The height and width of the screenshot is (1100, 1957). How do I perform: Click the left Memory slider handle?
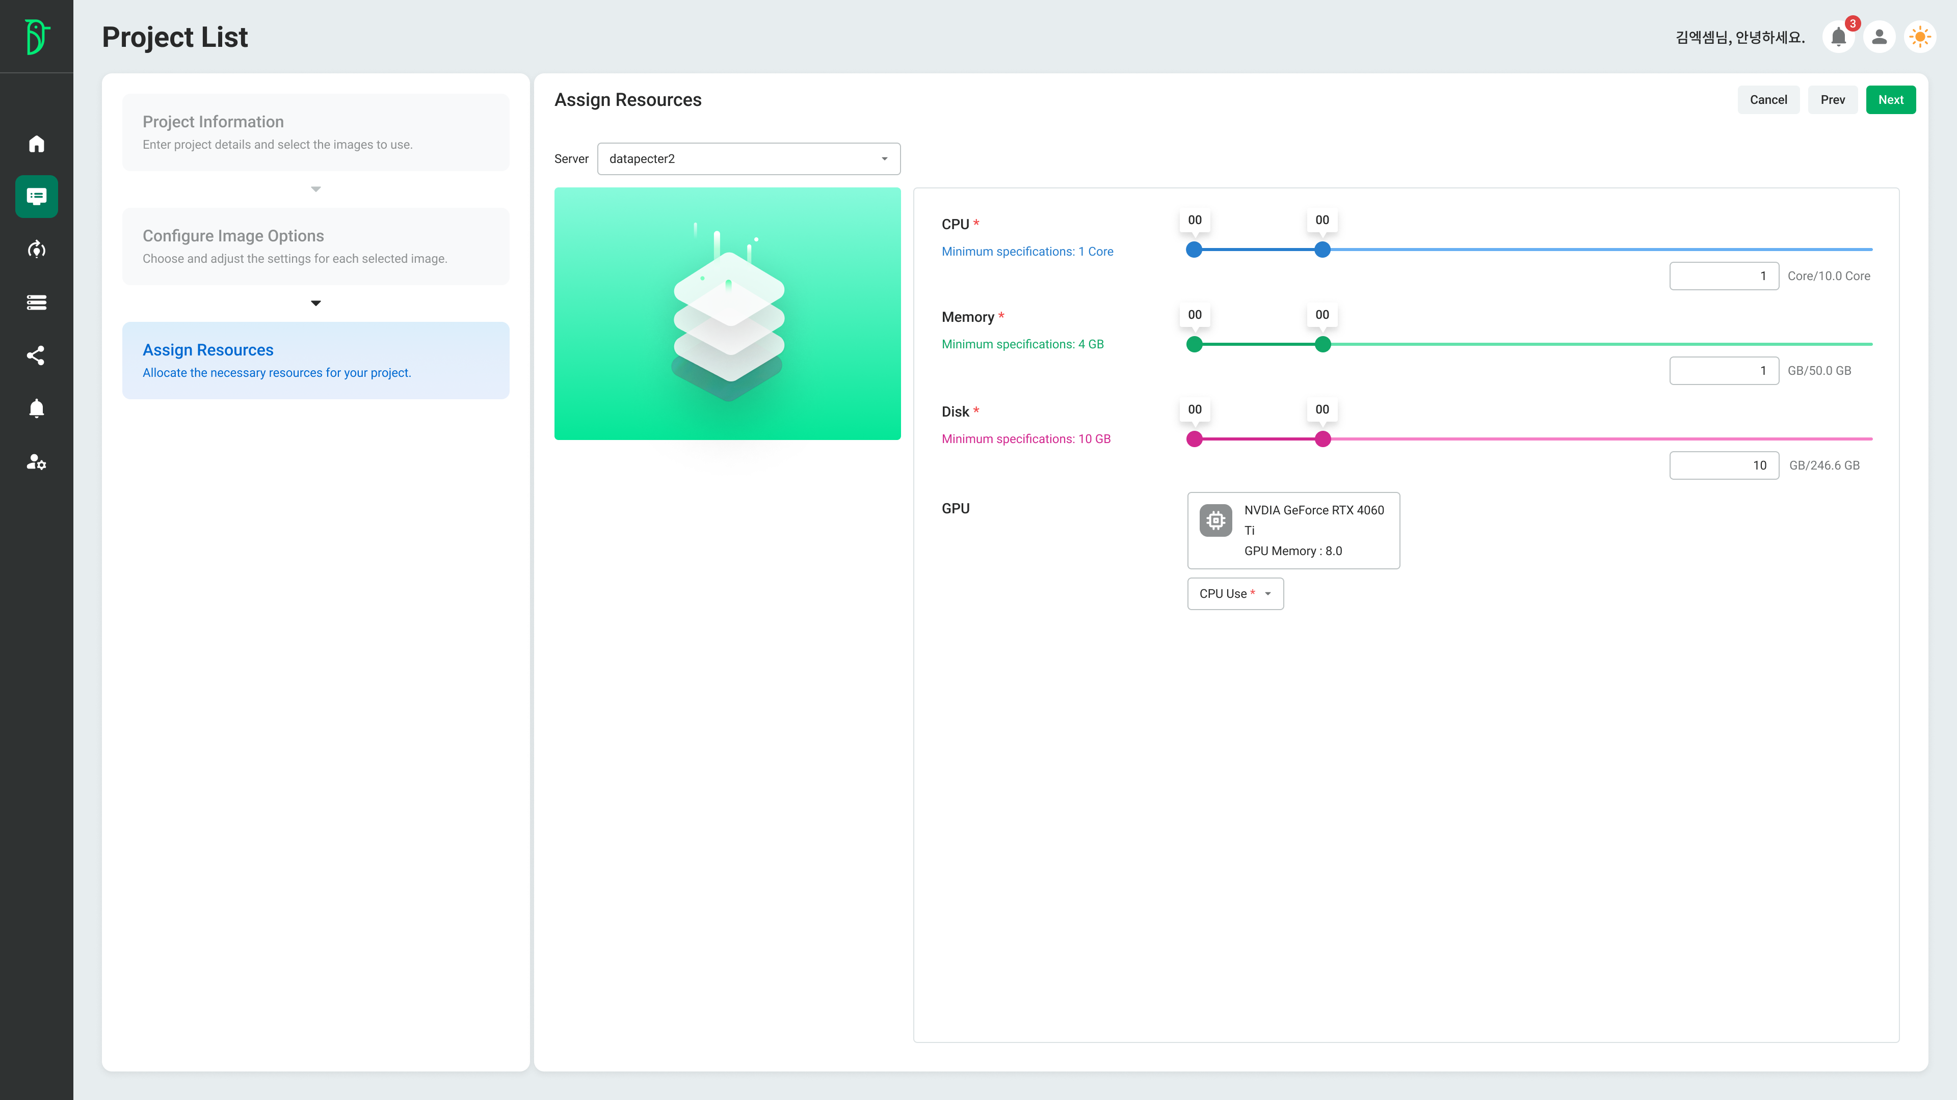point(1194,345)
